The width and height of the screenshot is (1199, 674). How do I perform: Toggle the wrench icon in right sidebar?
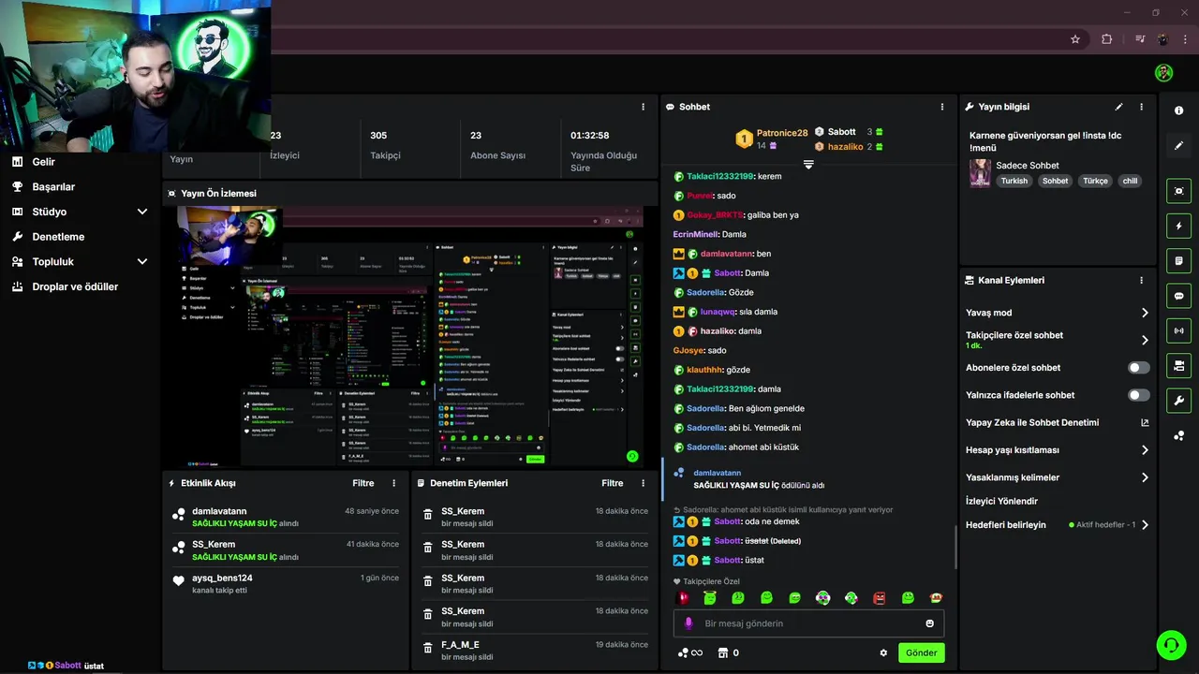click(x=1178, y=401)
